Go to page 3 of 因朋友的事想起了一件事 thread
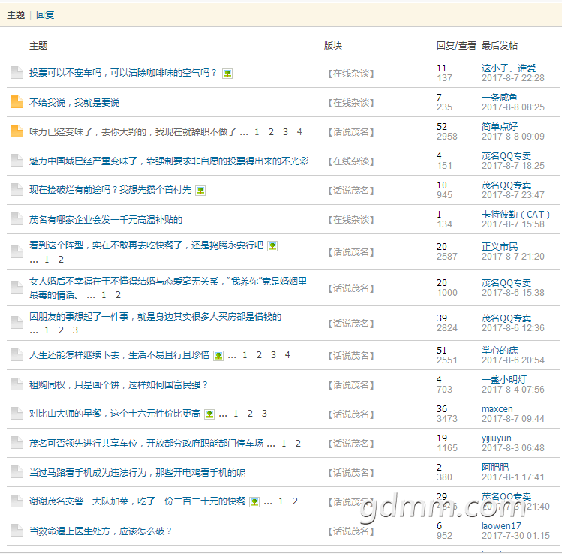The width and height of the screenshot is (562, 554). [x=75, y=330]
